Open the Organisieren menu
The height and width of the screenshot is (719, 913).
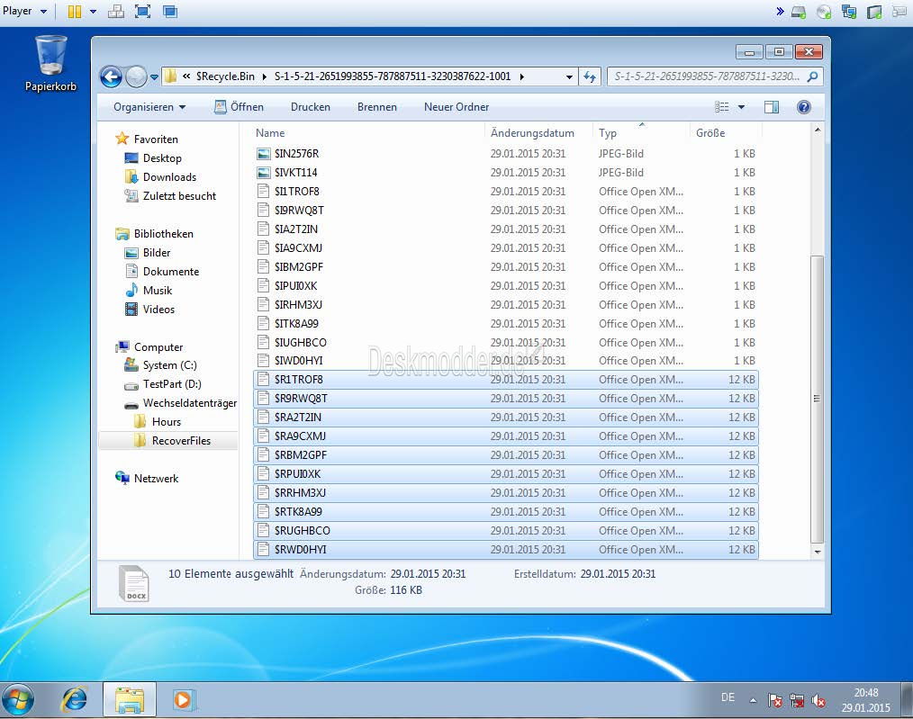(x=149, y=107)
